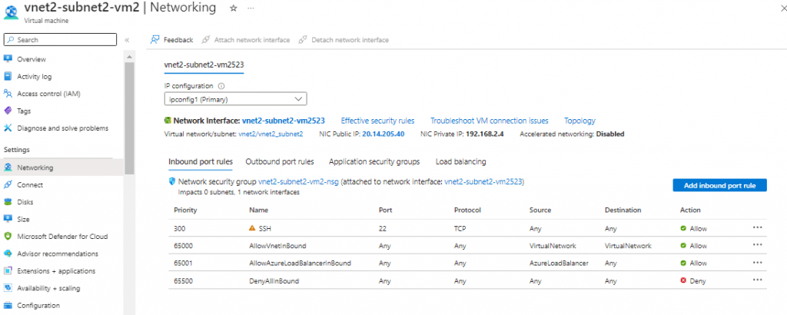787x315 pixels.
Task: Click the info icon next to IP configuration
Action: tap(221, 86)
